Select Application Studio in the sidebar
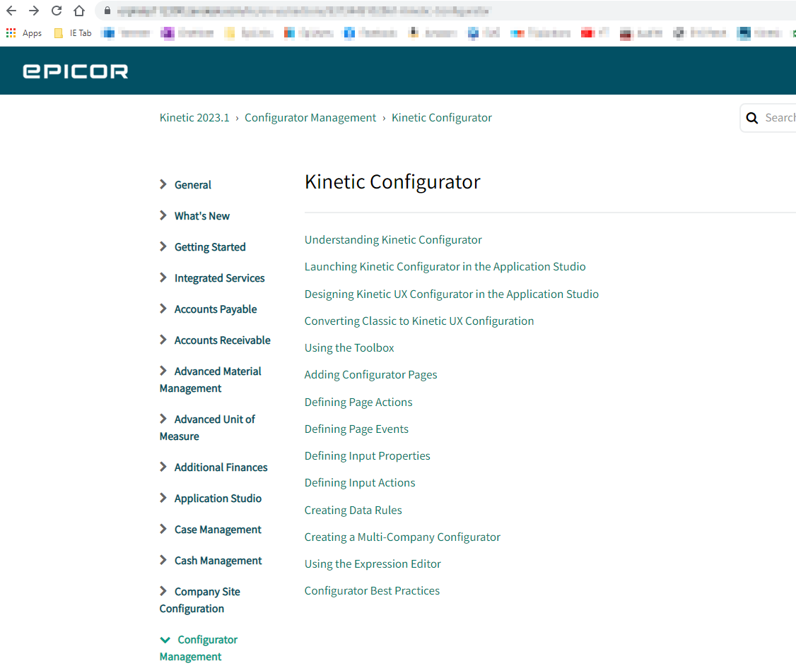Viewport: 796px width, 668px height. [x=218, y=498]
